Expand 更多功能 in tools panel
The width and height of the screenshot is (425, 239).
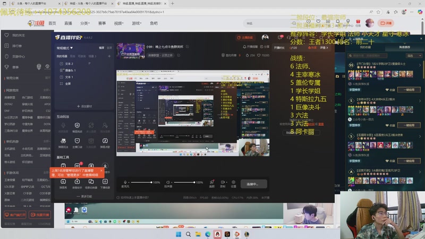(84, 196)
